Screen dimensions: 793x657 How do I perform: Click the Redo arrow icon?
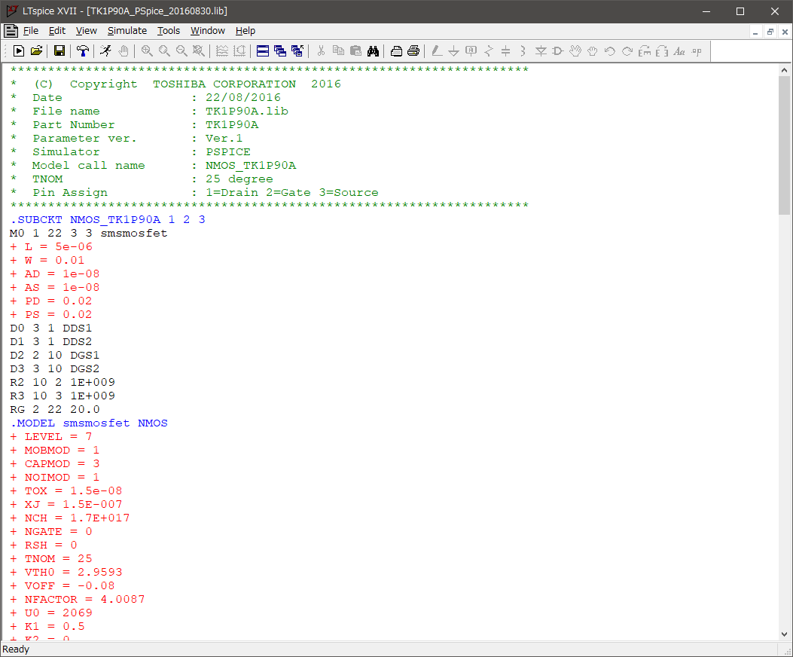pos(627,50)
